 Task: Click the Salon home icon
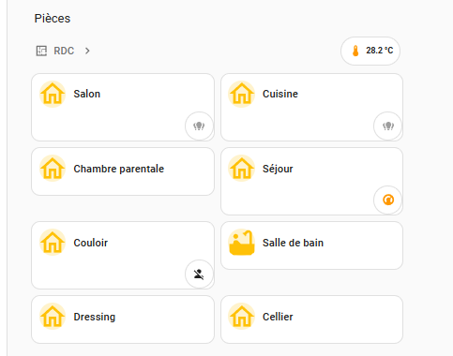(x=53, y=94)
